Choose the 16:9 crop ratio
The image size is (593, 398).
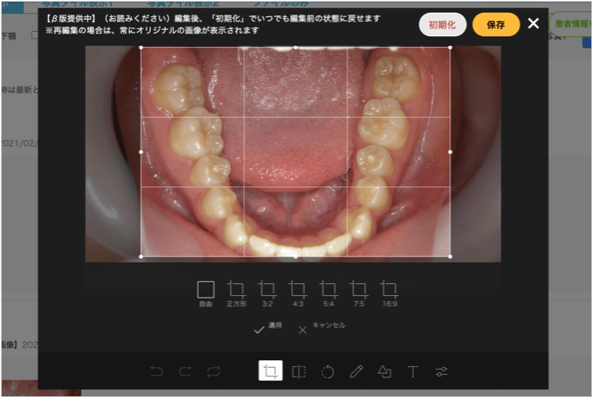click(x=390, y=292)
